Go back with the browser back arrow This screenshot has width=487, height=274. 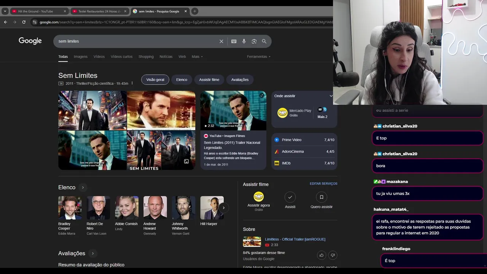pos(5,22)
